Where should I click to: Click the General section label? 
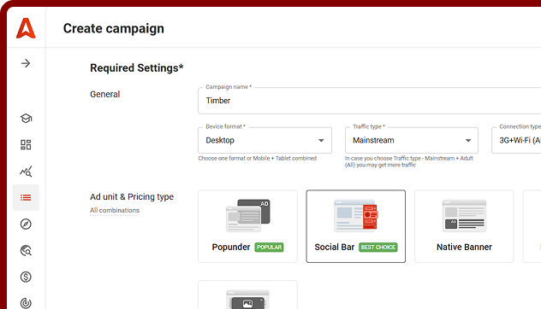(x=105, y=94)
